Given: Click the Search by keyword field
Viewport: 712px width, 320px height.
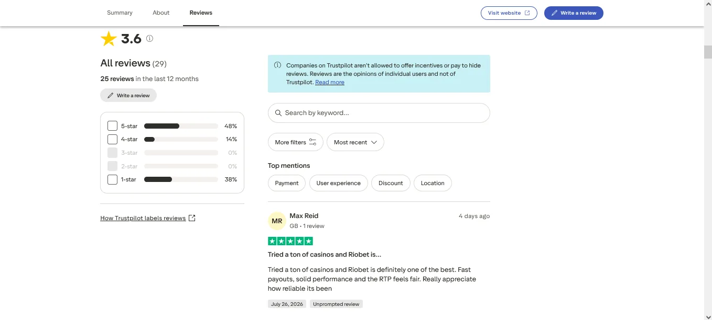Looking at the screenshot, I should click(379, 113).
